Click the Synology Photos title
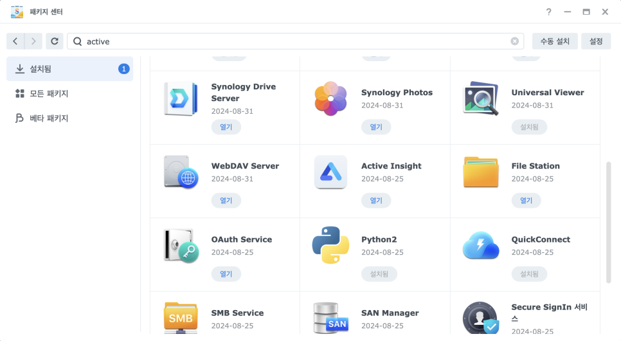The width and height of the screenshot is (621, 341). coord(397,93)
